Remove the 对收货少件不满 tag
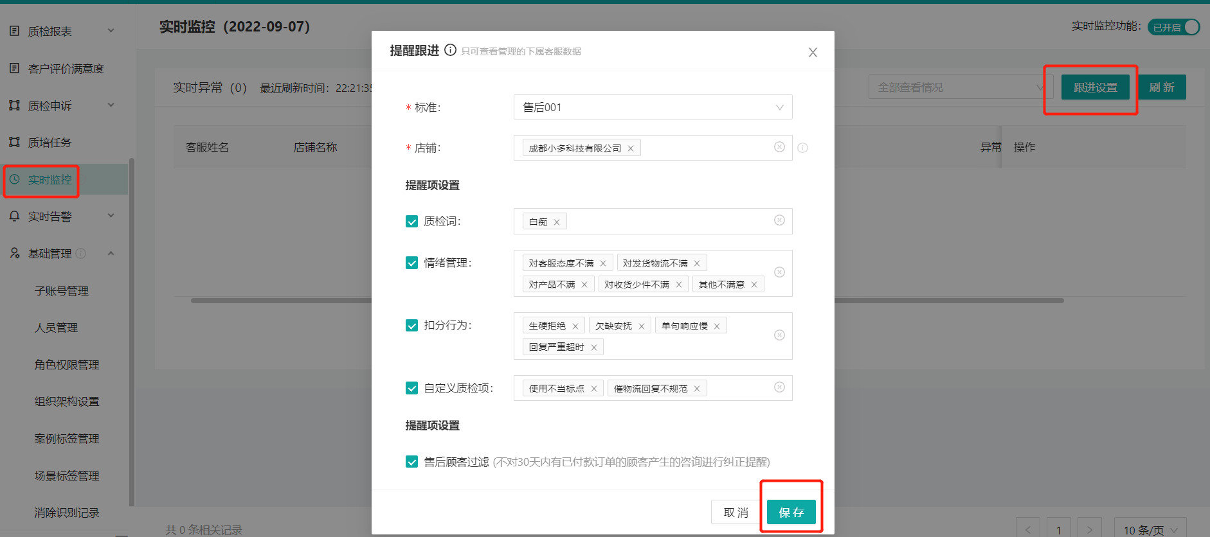Image resolution: width=1210 pixels, height=537 pixels. click(679, 285)
